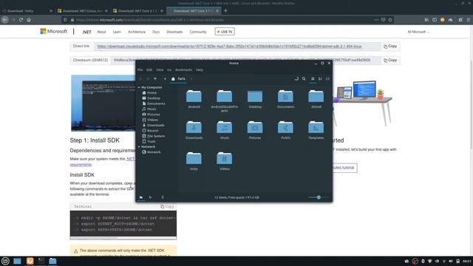Open the Pictures folder icon in main pane
This screenshot has width=473, height=266.
(255, 130)
